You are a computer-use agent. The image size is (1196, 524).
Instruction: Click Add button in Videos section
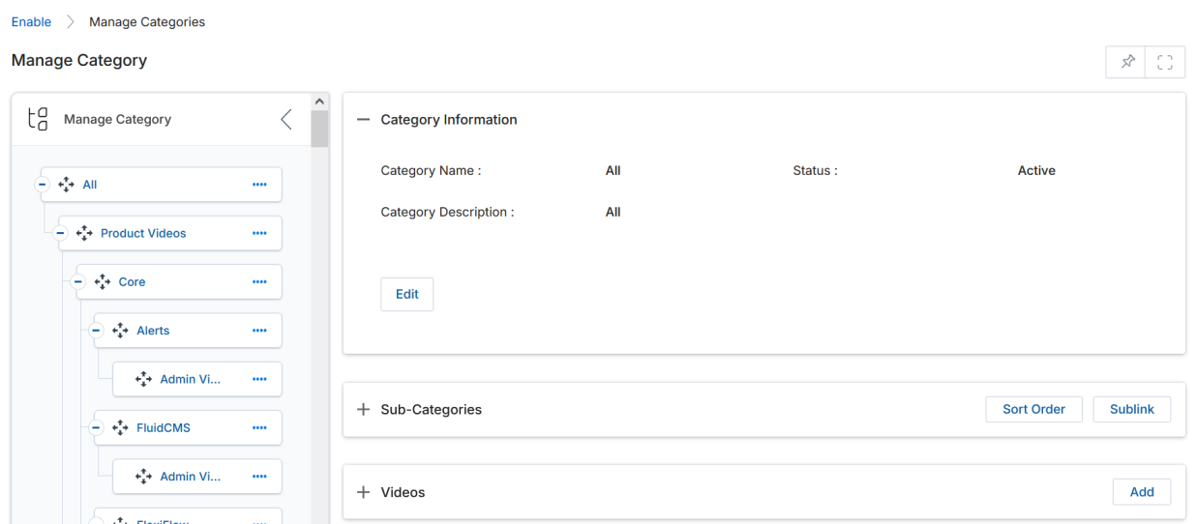pyautogui.click(x=1142, y=492)
